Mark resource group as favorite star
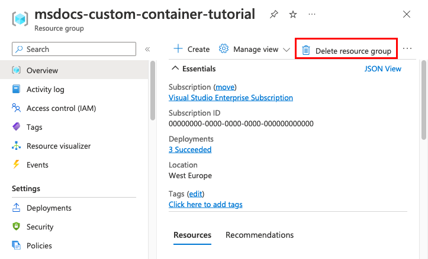This screenshot has width=428, height=259. pyautogui.click(x=292, y=14)
